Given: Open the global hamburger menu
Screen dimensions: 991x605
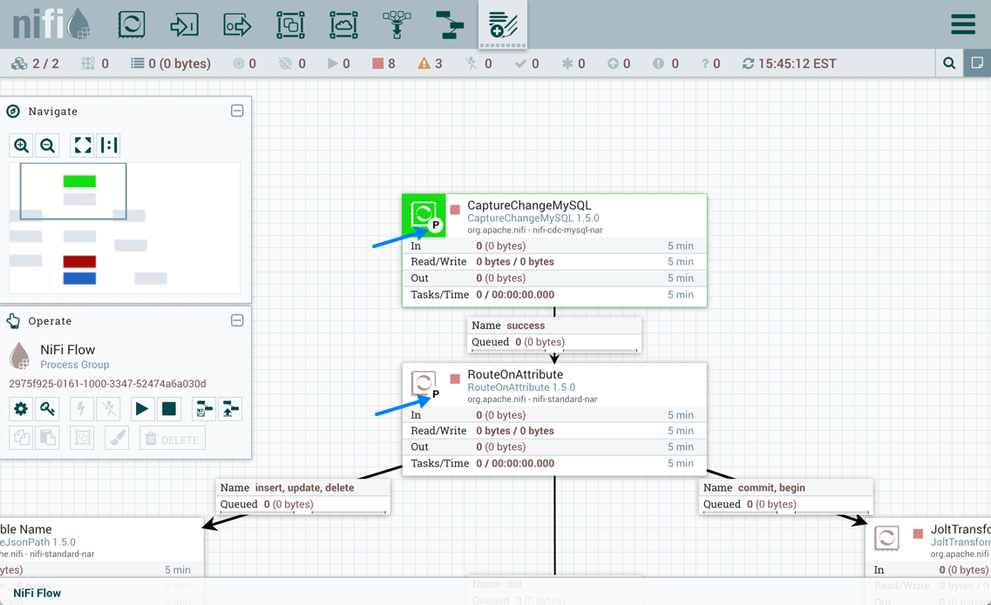Looking at the screenshot, I should [x=962, y=24].
